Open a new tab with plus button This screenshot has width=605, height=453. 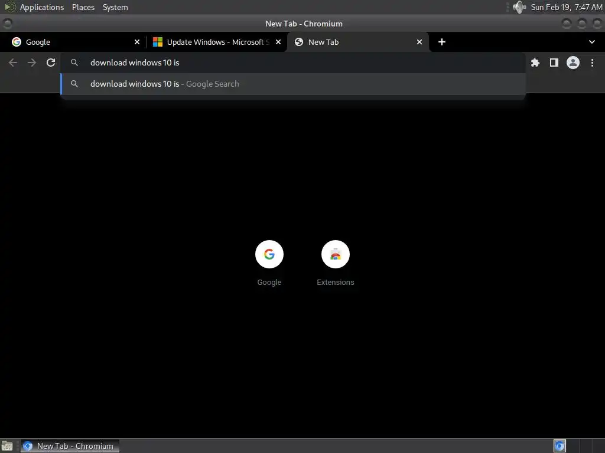442,42
